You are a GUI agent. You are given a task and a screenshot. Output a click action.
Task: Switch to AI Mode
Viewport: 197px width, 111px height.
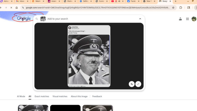point(21,96)
